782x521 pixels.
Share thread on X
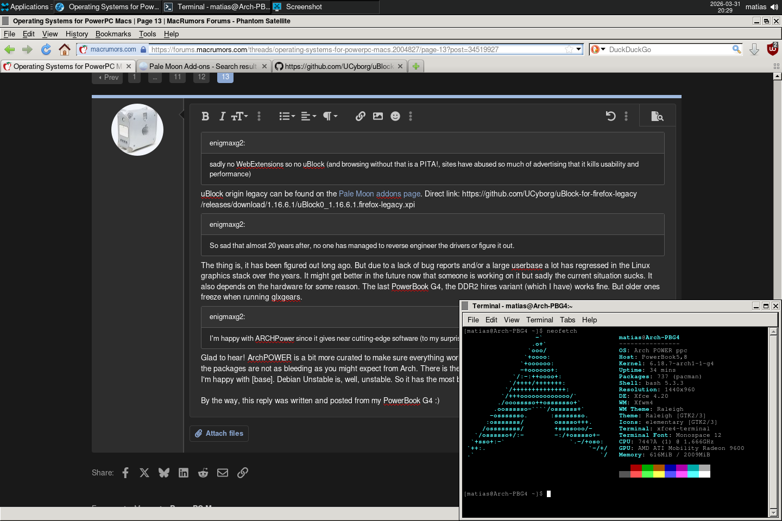coord(144,473)
